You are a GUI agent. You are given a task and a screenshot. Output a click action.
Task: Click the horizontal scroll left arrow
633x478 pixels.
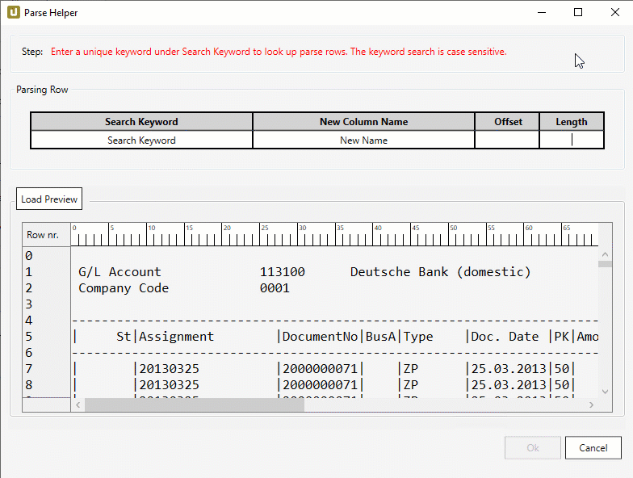coord(78,405)
